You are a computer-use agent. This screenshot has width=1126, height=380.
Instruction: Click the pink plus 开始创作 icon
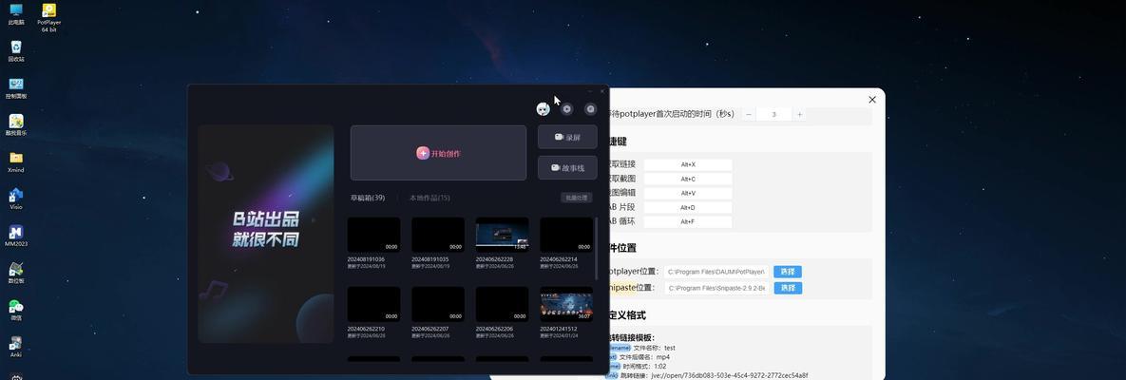pos(423,153)
